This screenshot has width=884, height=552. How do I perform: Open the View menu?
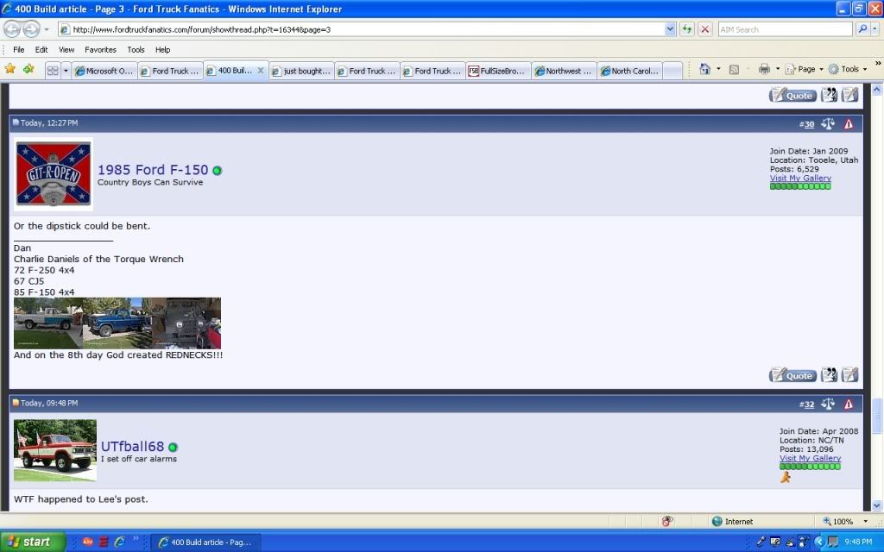coord(66,49)
